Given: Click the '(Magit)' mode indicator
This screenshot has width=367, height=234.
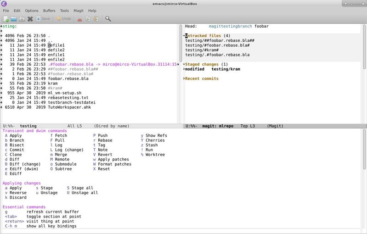Looking at the screenshot, I should click(x=275, y=126).
